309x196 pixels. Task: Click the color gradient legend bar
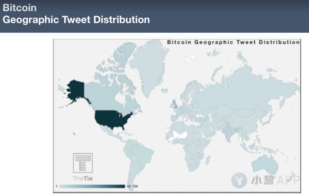tap(92, 186)
